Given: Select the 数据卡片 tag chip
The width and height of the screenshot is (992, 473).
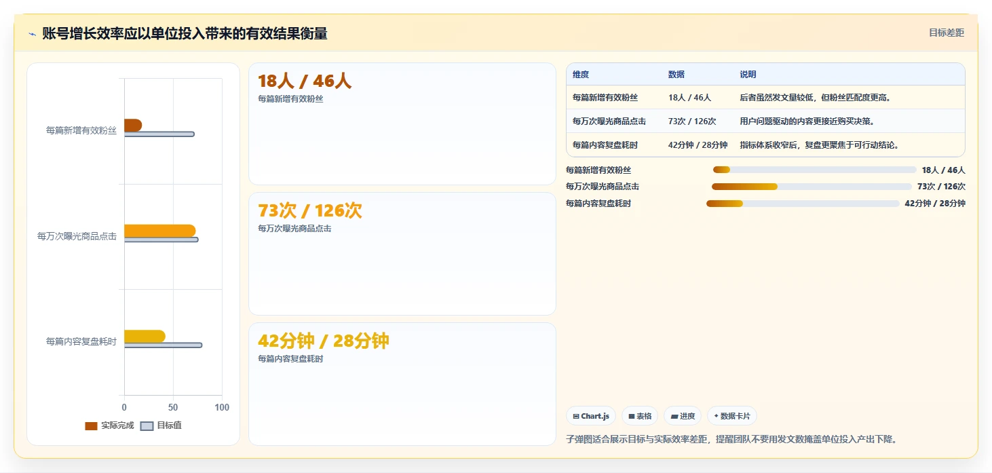Looking at the screenshot, I should coord(732,416).
